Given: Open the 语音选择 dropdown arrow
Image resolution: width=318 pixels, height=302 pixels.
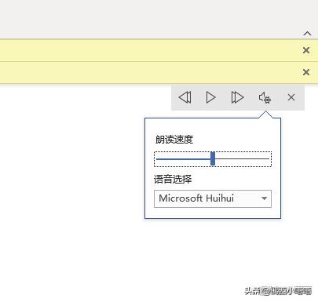Looking at the screenshot, I should point(265,198).
